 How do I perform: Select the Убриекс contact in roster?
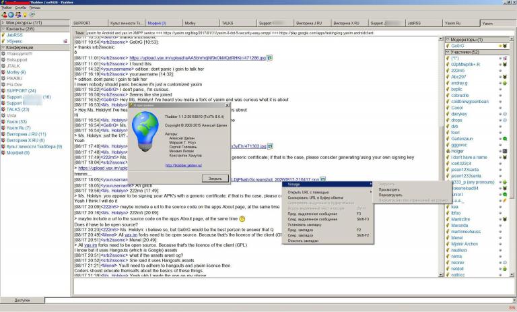[x=15, y=41]
